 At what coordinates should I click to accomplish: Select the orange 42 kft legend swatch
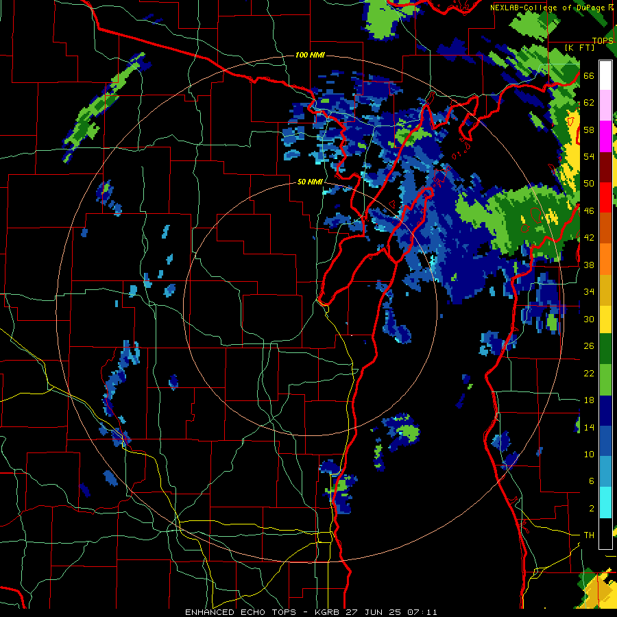pos(605,258)
